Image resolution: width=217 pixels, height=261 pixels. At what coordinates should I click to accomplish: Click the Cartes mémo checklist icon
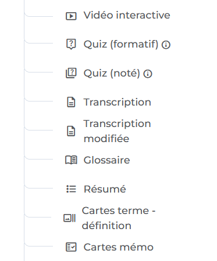pos(71,247)
